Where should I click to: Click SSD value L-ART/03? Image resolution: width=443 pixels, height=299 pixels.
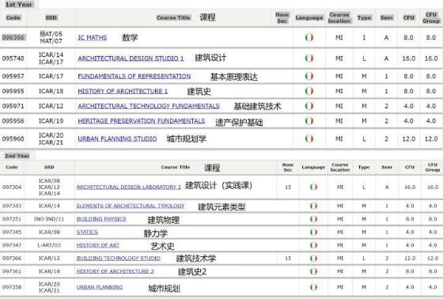[49, 245]
